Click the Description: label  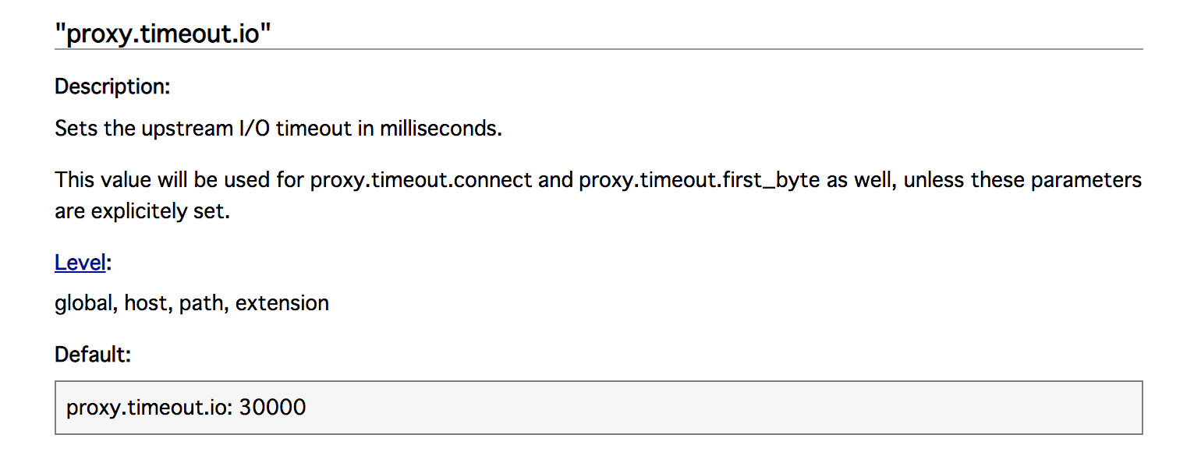112,87
